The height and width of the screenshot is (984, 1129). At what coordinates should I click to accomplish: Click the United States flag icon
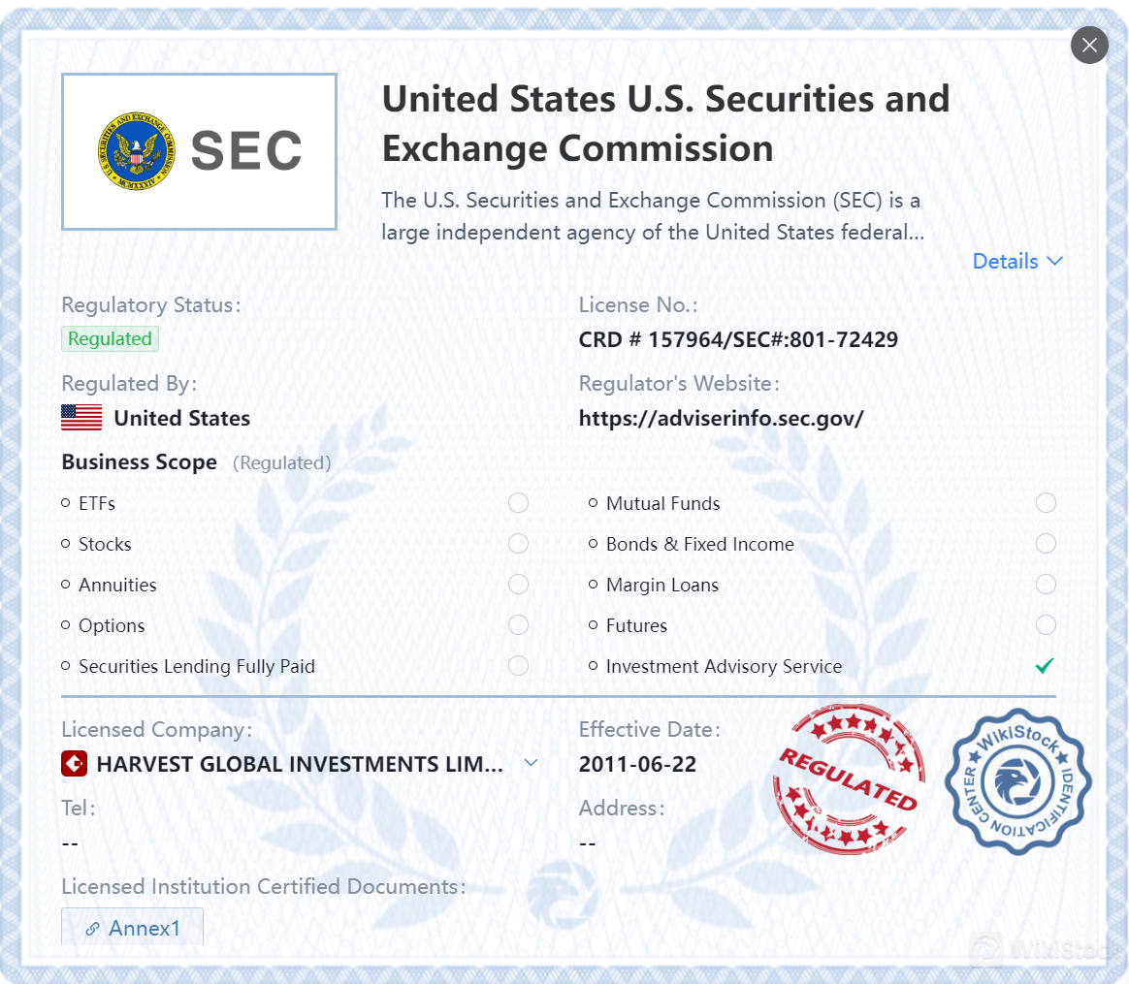81,418
